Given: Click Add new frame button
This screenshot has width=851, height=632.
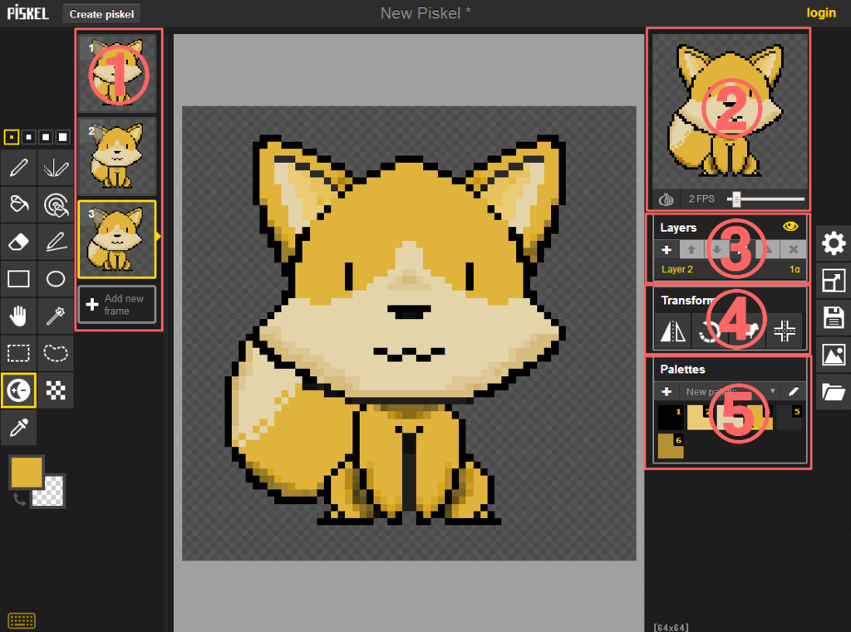Looking at the screenshot, I should click(x=117, y=304).
